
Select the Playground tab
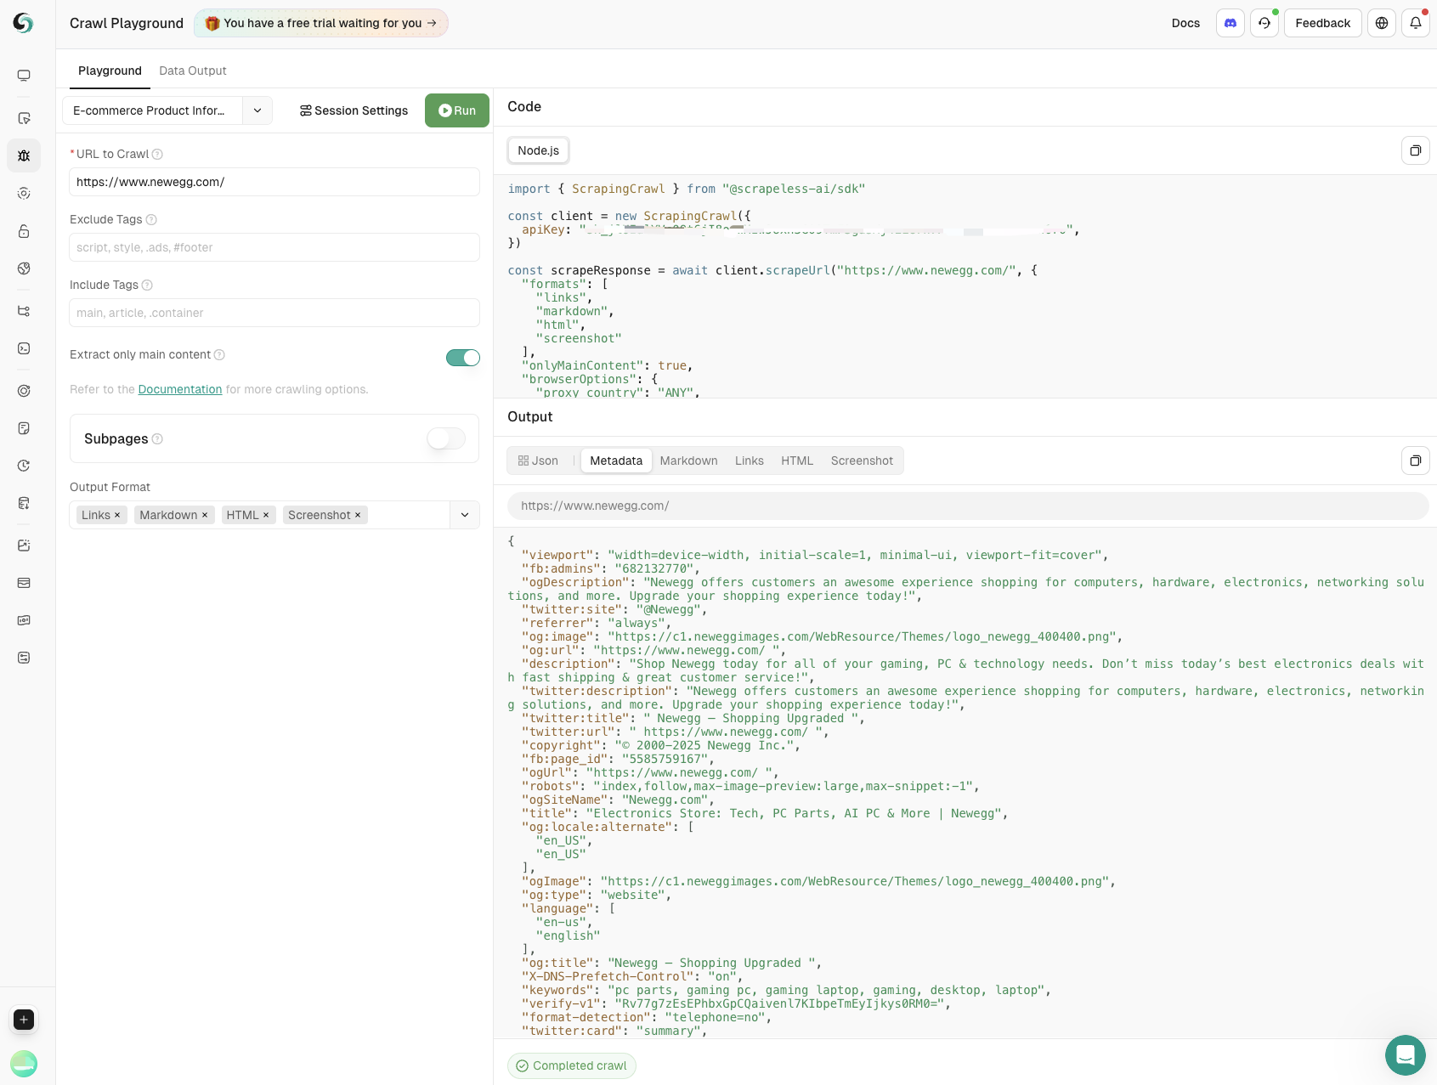pyautogui.click(x=110, y=71)
